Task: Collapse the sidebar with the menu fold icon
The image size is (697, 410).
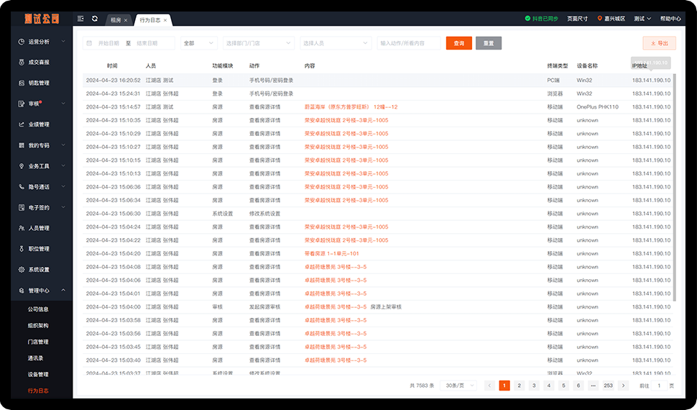Action: tap(80, 19)
